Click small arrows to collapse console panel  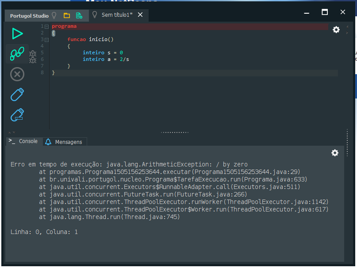[12, 132]
